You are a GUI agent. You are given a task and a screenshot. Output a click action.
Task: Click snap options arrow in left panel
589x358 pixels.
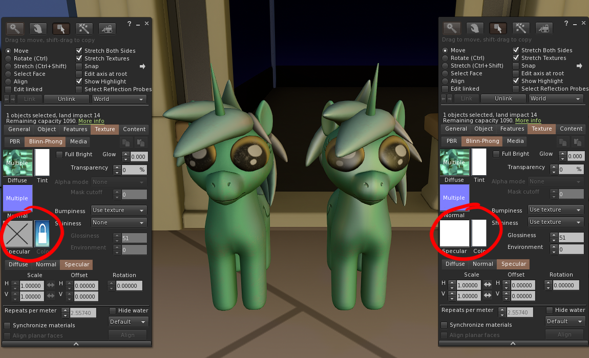click(x=142, y=67)
